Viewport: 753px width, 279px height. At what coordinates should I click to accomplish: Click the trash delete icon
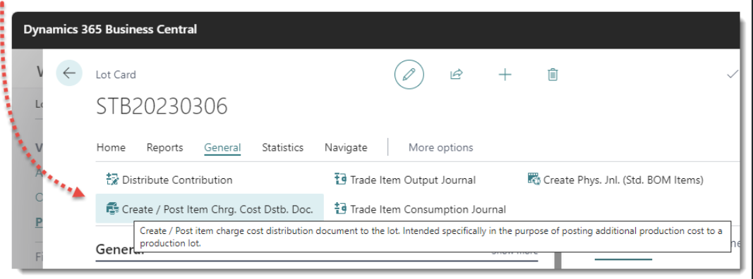coord(553,74)
